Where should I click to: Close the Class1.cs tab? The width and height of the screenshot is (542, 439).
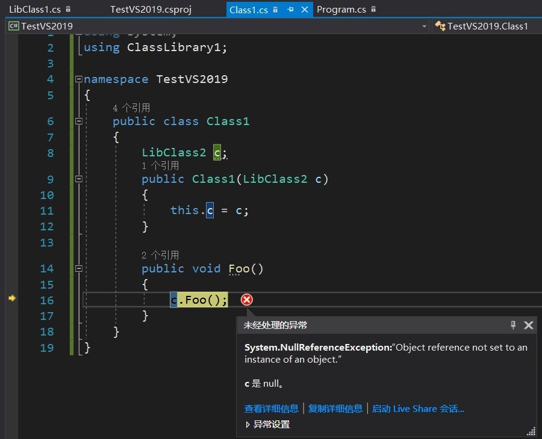[x=304, y=10]
